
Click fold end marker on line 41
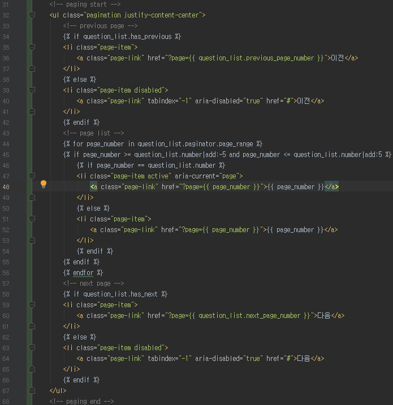(32, 112)
